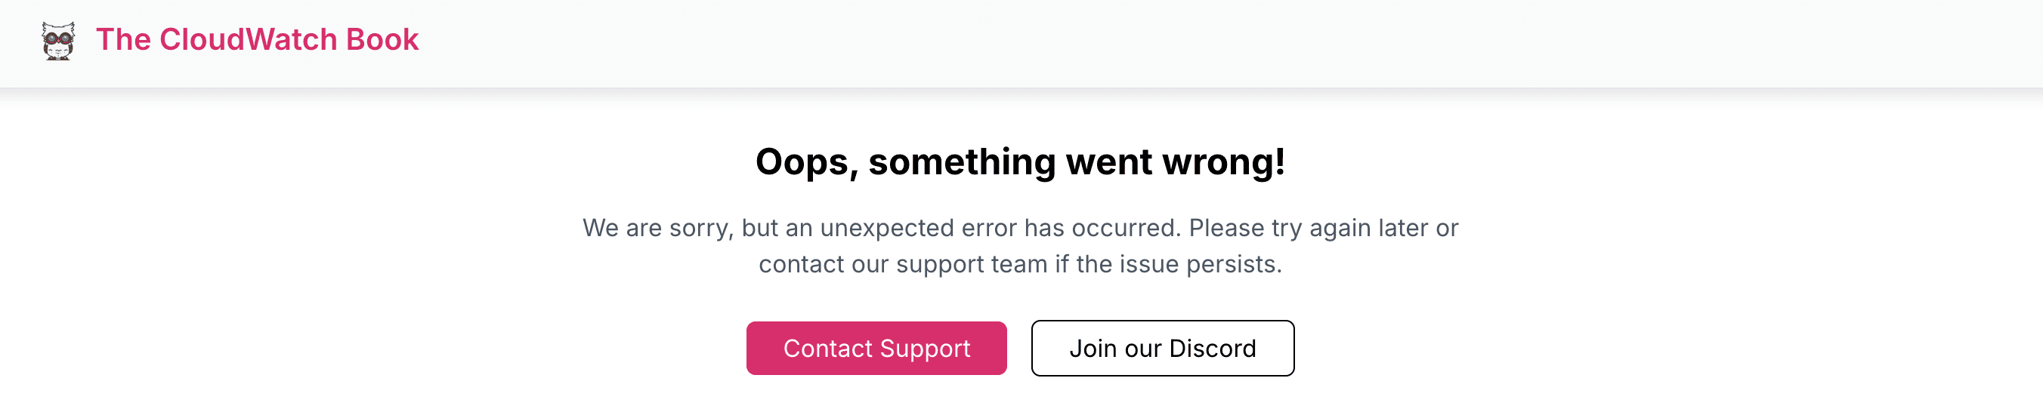Open The CloudWatch Book title link
Viewport: 2043px width, 415px height.
pyautogui.click(x=257, y=39)
